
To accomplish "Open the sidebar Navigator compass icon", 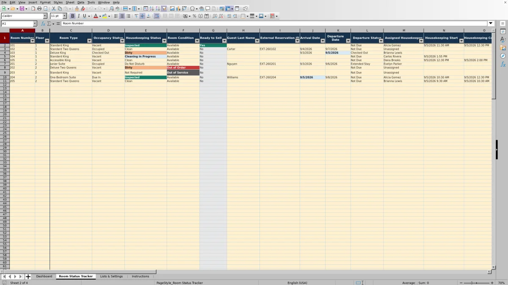I will [x=503, y=56].
